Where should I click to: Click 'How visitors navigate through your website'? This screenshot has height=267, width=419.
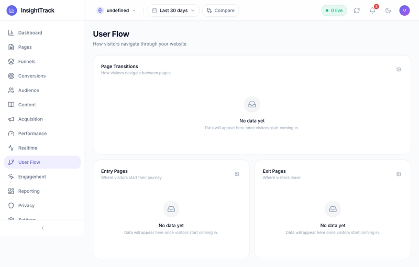click(x=140, y=44)
